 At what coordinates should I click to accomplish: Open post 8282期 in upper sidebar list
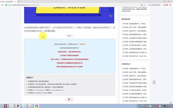(x=134, y=42)
